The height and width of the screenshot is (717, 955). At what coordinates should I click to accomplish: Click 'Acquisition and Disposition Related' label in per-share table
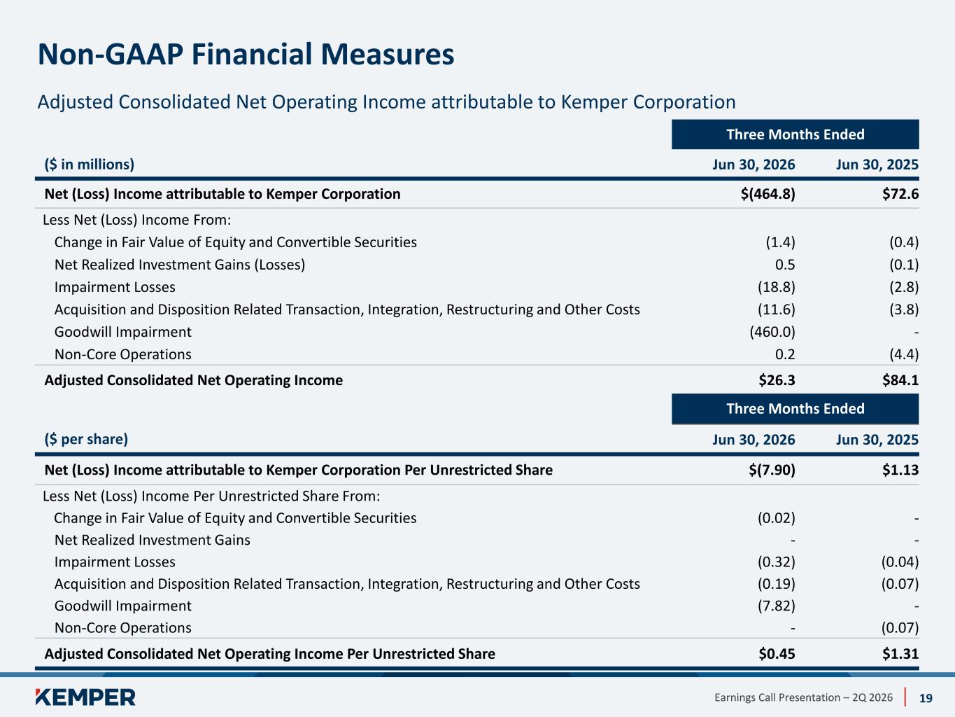pos(347,584)
